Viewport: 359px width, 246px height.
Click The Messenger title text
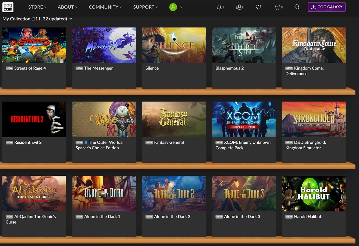coord(98,68)
